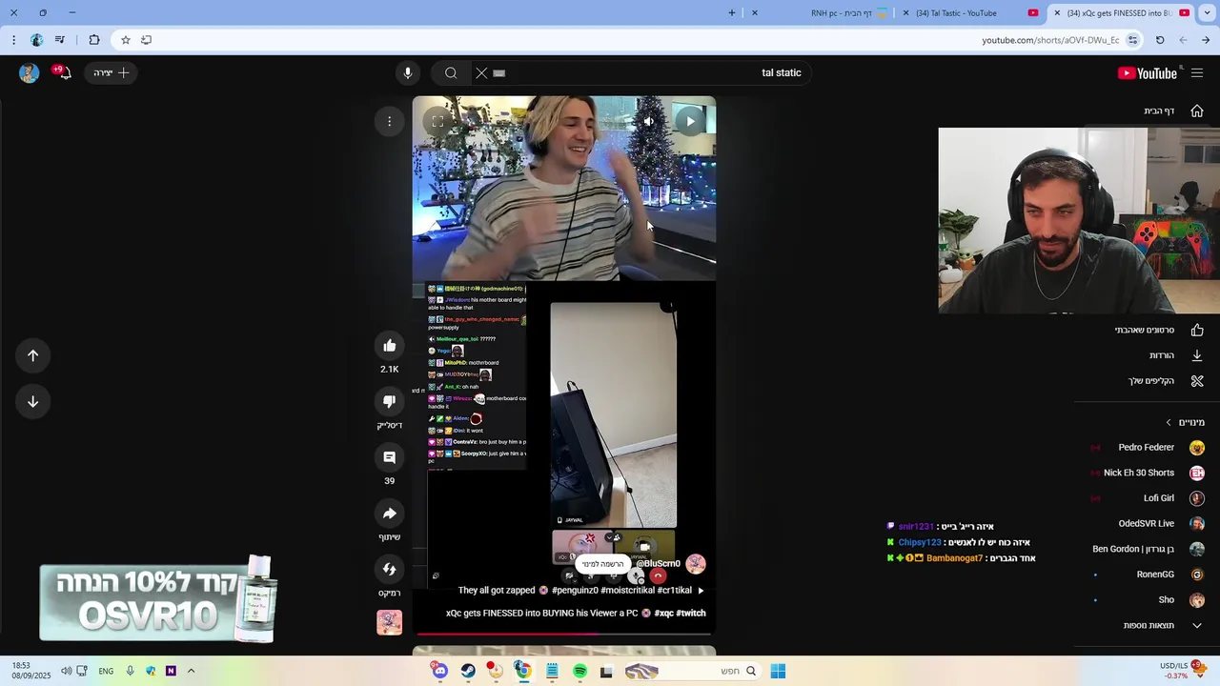Reload the page

(x=1160, y=40)
